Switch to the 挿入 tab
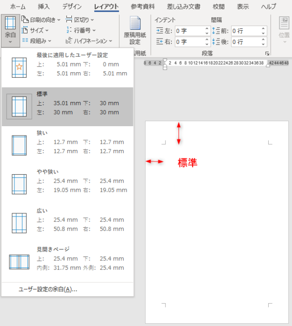292x326 pixels. 44,7
